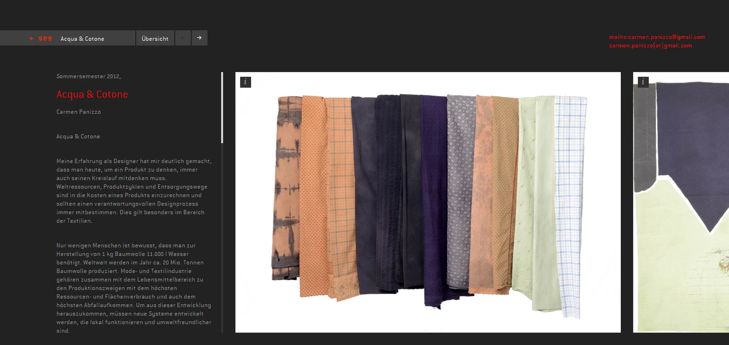This screenshot has width=729, height=345.
Task: Go to the next project with the right arrow
Action: (199, 38)
